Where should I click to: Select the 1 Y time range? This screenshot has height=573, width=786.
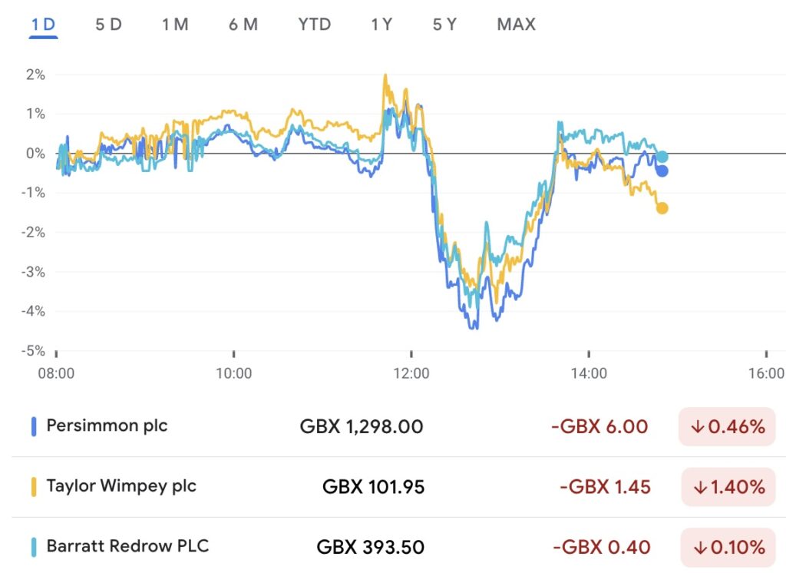point(381,25)
